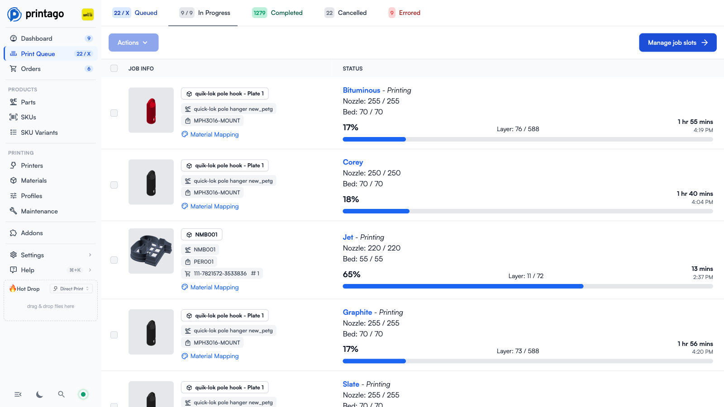Click cube icon on NMB001 plate tag

coord(189,235)
